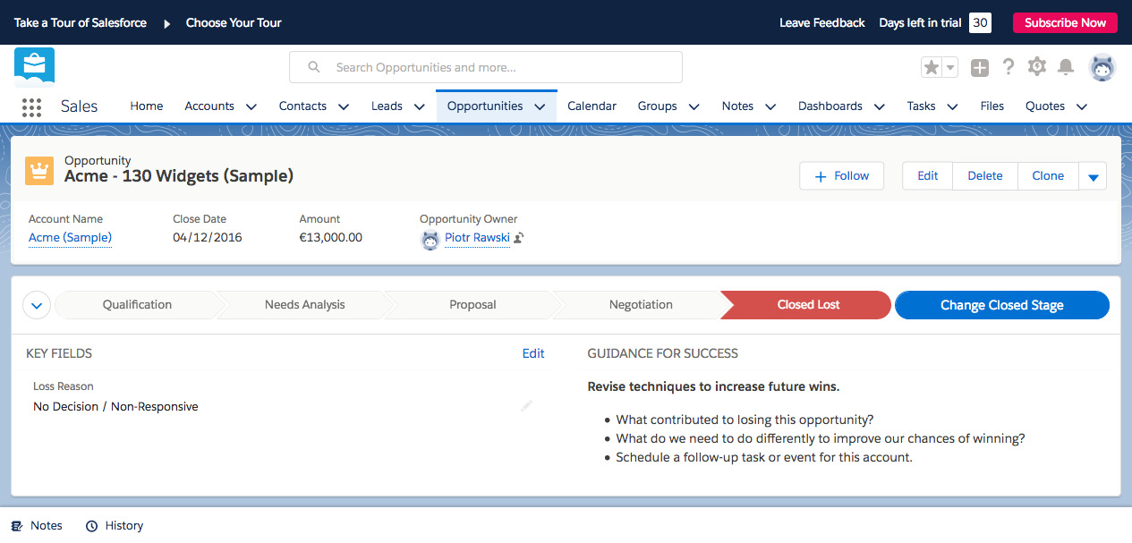Open the Opportunities tab dropdown arrow
This screenshot has width=1132, height=543.
point(540,106)
